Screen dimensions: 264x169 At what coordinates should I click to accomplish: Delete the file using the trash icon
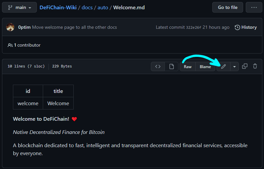pyautogui.click(x=255, y=66)
